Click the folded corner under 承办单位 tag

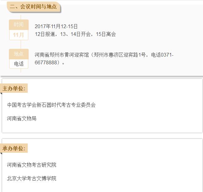(x=1, y=154)
